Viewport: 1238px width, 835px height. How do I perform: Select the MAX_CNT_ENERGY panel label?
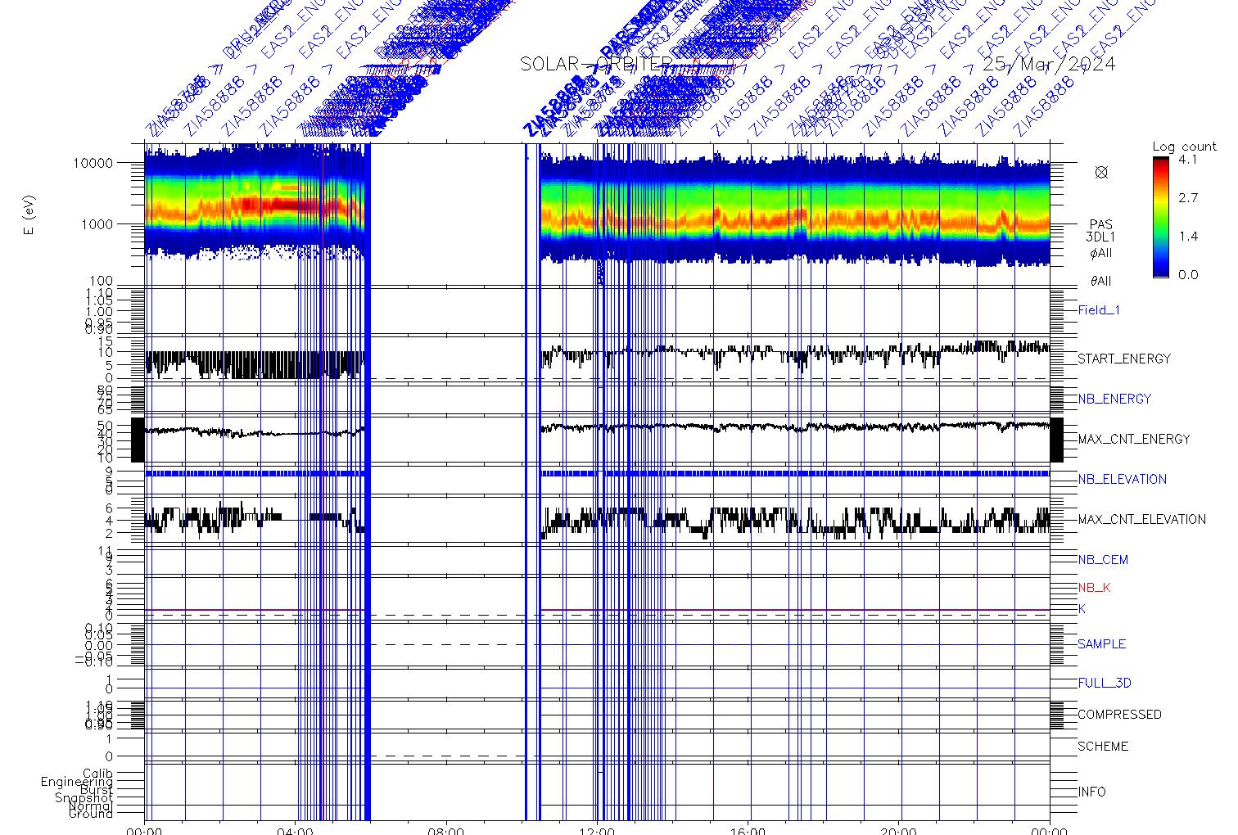1133,440
